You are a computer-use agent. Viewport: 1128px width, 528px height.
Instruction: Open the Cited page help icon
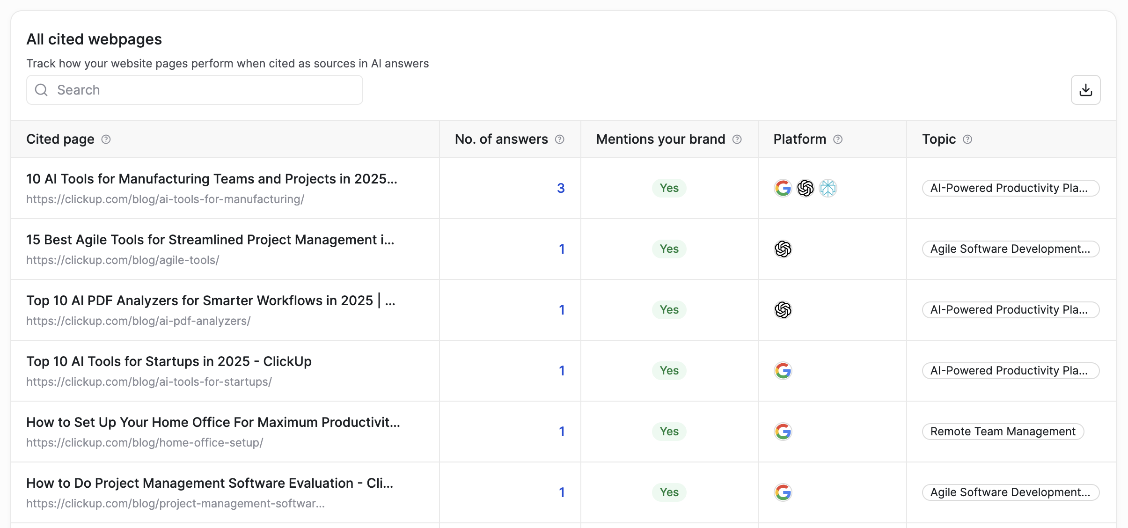106,139
